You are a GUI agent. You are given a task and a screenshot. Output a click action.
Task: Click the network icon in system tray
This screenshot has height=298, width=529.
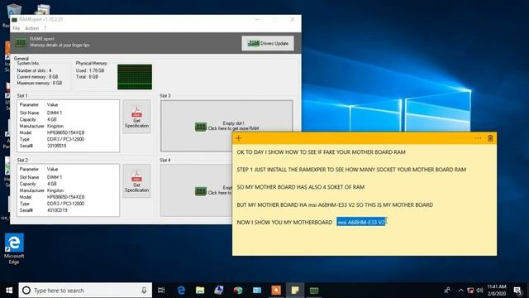point(470,291)
